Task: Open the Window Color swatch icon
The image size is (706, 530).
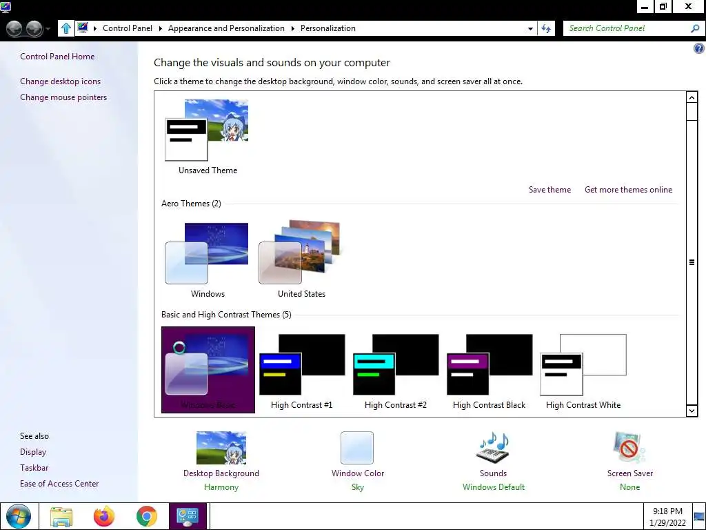Action: click(357, 447)
